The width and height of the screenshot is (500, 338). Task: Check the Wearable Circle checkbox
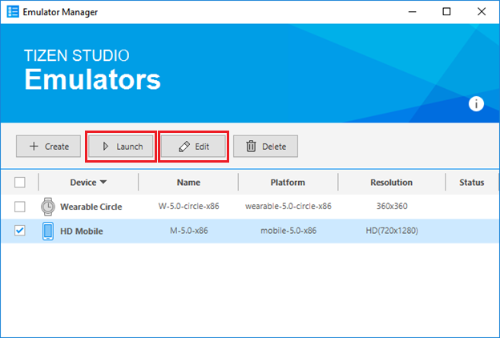pyautogui.click(x=20, y=207)
